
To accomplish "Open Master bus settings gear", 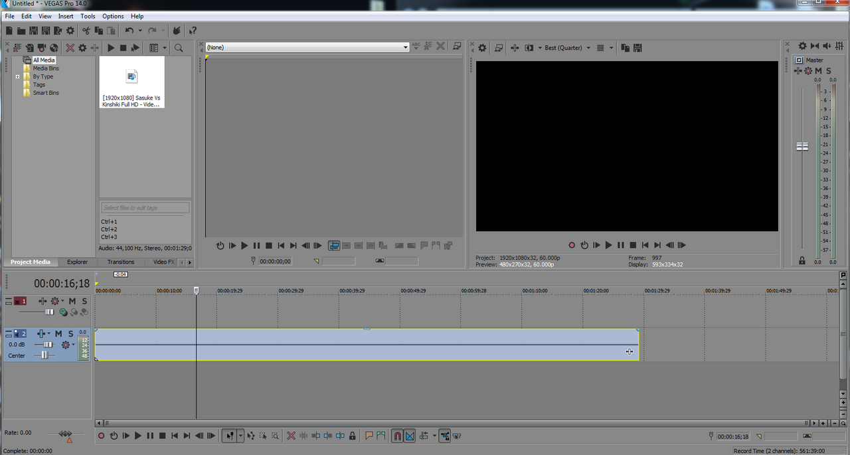I will point(802,46).
